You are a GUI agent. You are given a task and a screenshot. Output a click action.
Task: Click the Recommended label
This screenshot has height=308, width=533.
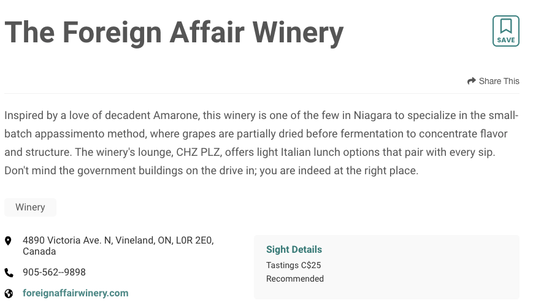pyautogui.click(x=294, y=279)
